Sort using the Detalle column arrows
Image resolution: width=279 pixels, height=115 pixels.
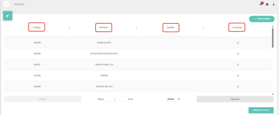pos(203,28)
